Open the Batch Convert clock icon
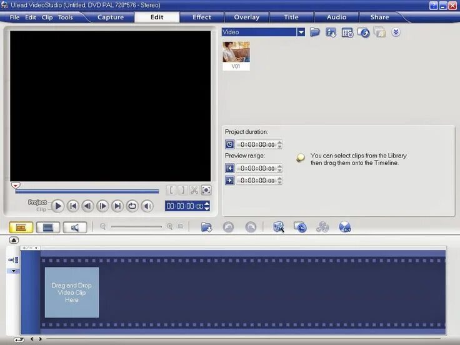This screenshot has height=345, width=460. point(300,227)
